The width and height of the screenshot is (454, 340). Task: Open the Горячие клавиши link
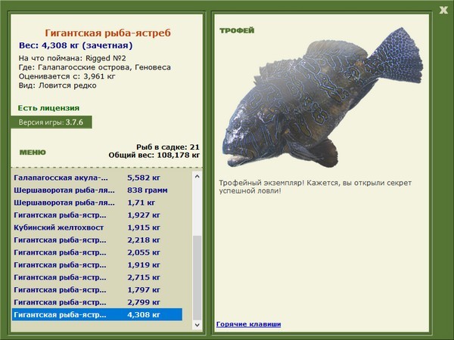(248, 324)
